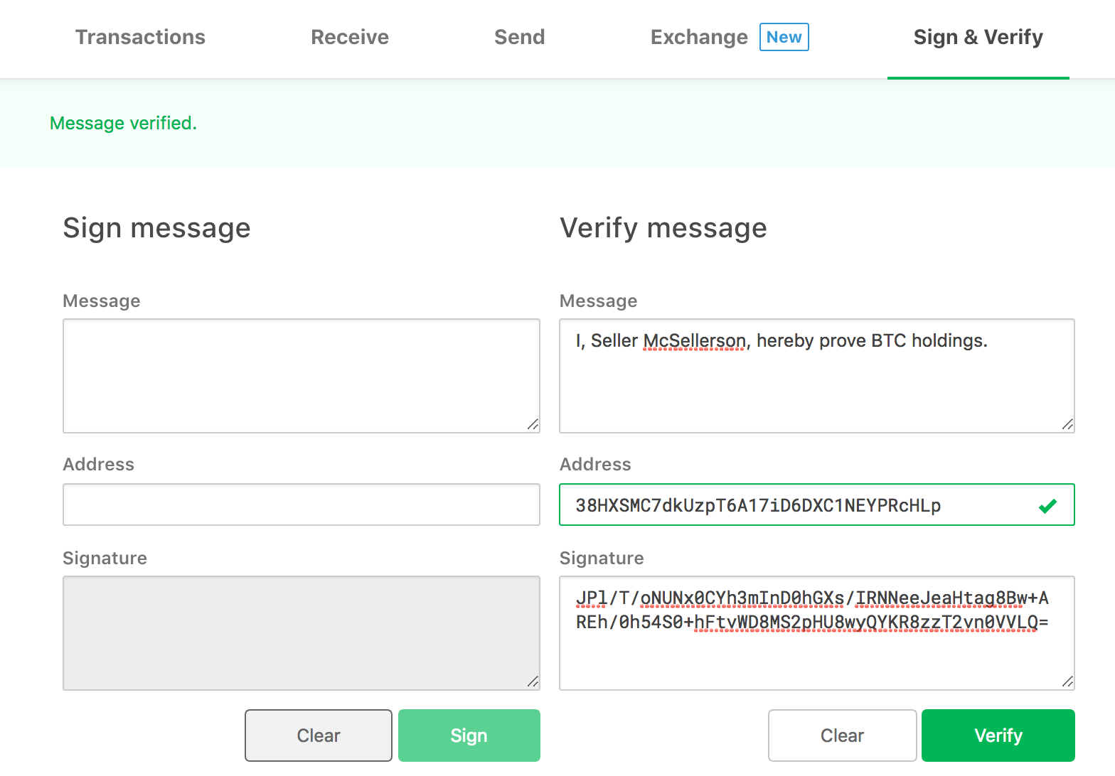Open the Transactions tab
The image size is (1115, 776).
[140, 37]
